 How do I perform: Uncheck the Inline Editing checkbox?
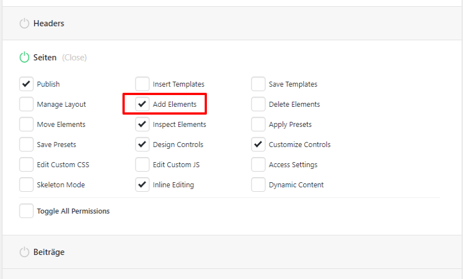[x=143, y=185]
